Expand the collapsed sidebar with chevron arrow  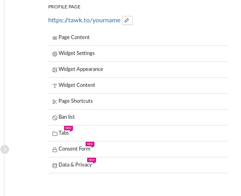(5, 149)
